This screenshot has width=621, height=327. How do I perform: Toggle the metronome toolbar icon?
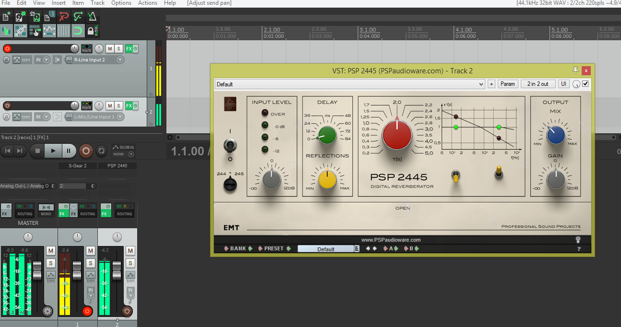pyautogui.click(x=92, y=17)
